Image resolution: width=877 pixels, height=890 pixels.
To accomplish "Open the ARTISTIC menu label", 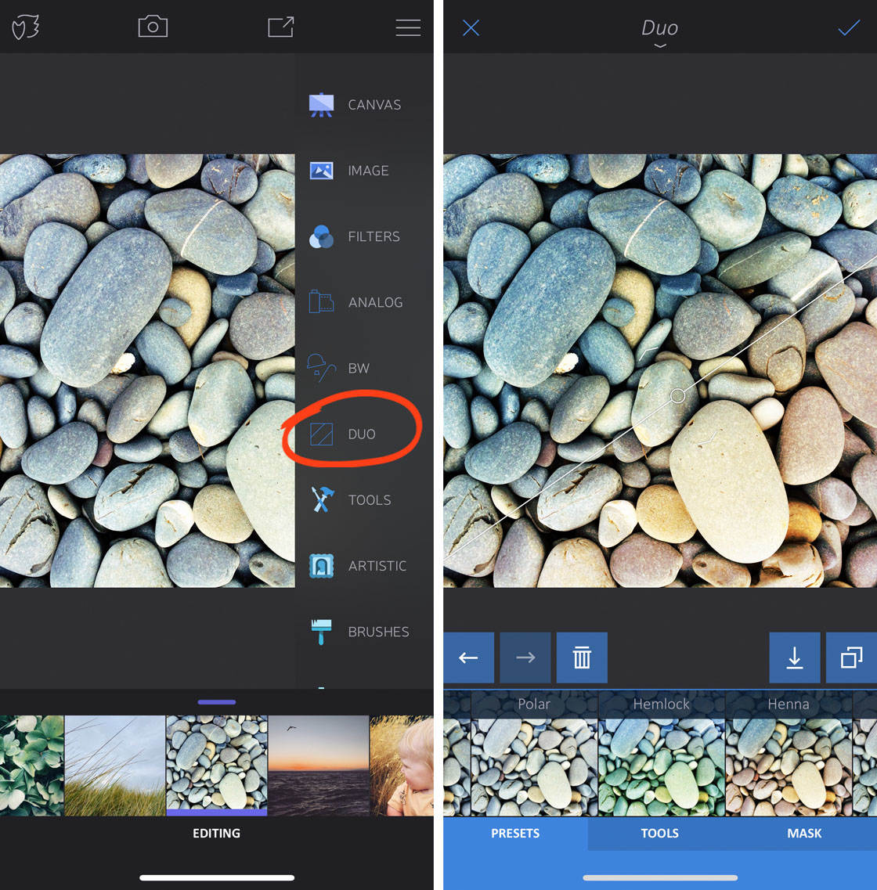I will [x=377, y=566].
